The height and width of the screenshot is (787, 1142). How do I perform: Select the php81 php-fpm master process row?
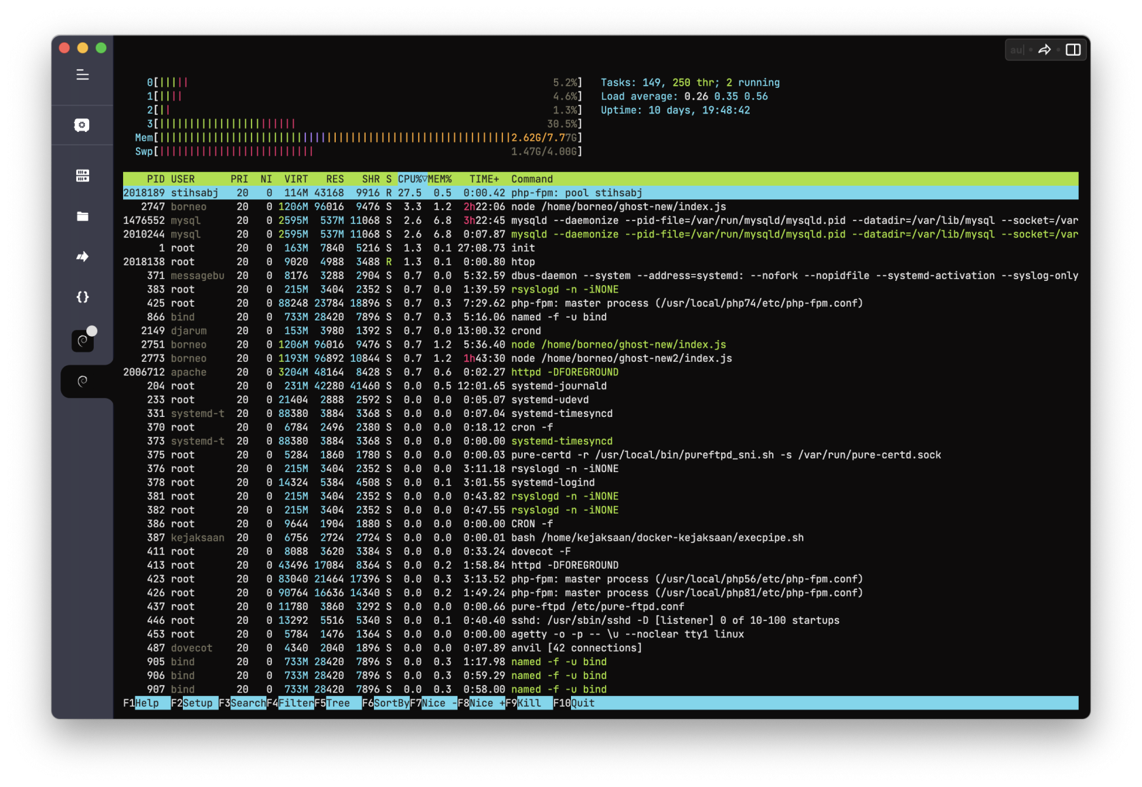[601, 593]
